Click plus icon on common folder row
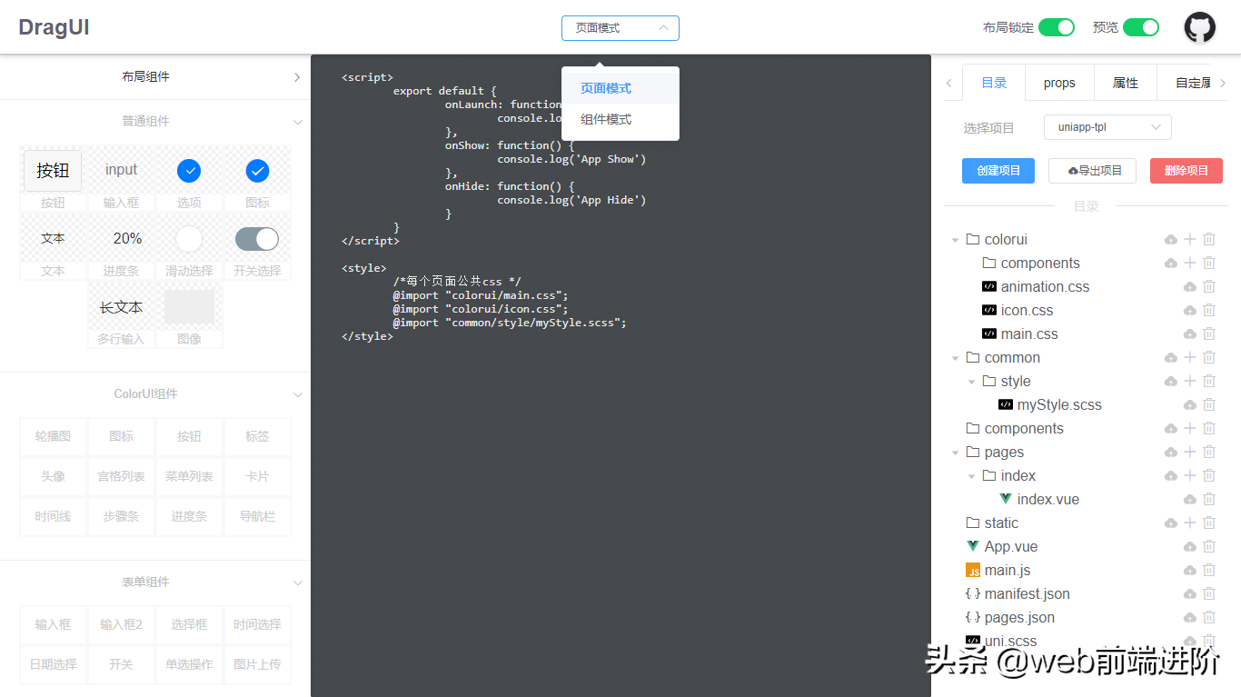The image size is (1241, 697). (x=1190, y=357)
